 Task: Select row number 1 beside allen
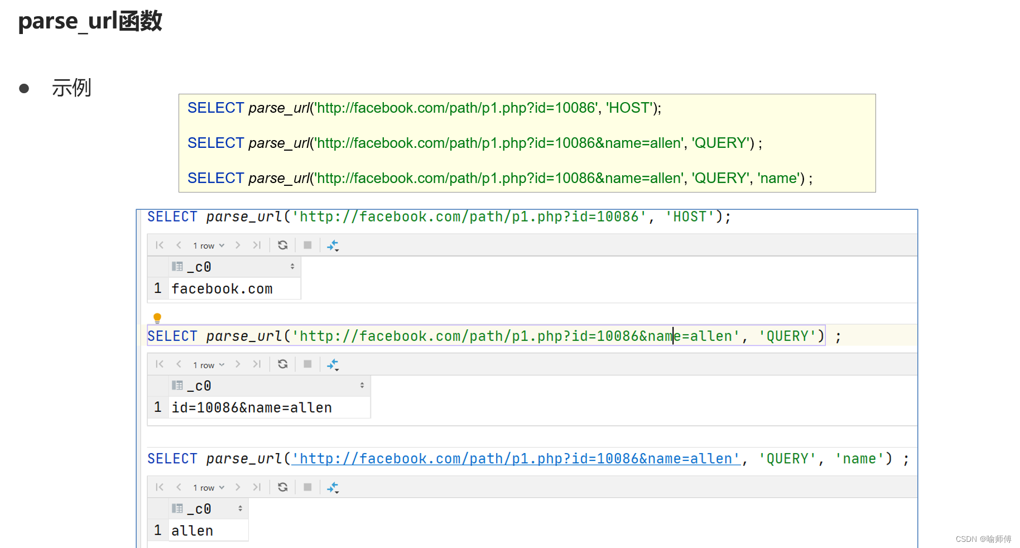click(158, 530)
